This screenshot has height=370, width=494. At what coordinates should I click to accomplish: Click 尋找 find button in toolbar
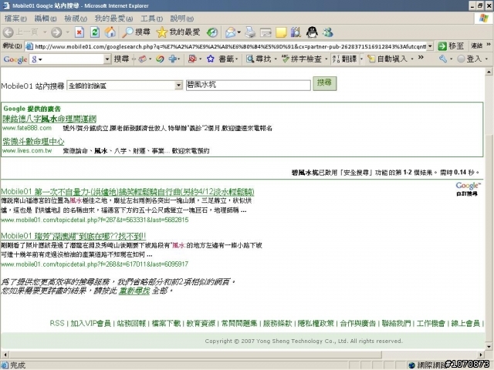(259, 59)
